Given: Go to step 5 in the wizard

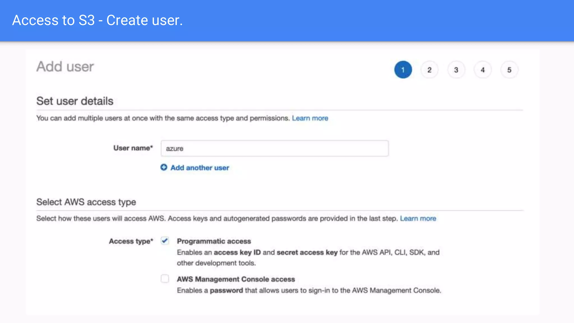Looking at the screenshot, I should (x=509, y=70).
